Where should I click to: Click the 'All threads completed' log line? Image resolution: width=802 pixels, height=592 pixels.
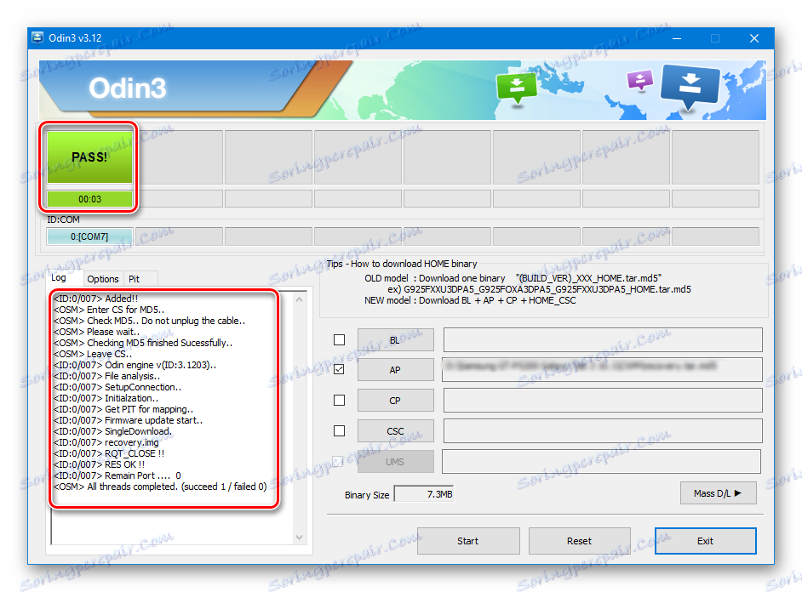[x=159, y=487]
